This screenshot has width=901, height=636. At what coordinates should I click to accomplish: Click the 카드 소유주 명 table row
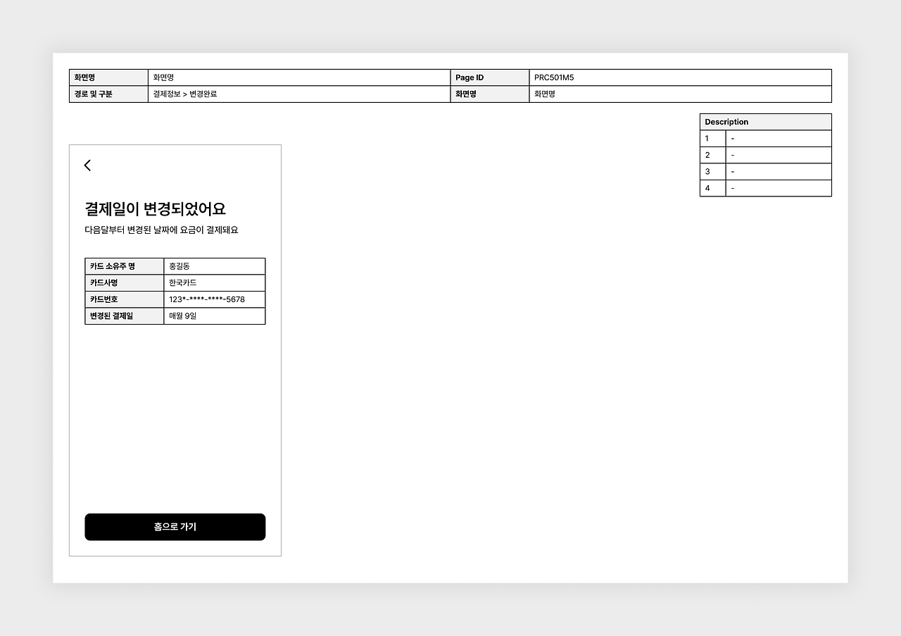point(124,266)
